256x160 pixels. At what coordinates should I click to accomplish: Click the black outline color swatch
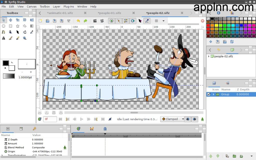pos(6,63)
